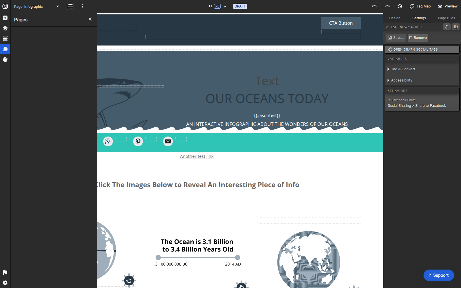
Task: Click the redo arrow
Action: [x=387, y=6]
